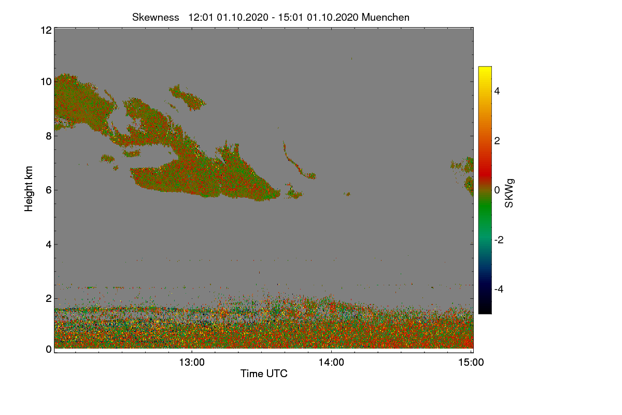Viewport: 622px width, 415px height.
Task: Click the boundary layer signal below 1 km
Action: point(263,335)
